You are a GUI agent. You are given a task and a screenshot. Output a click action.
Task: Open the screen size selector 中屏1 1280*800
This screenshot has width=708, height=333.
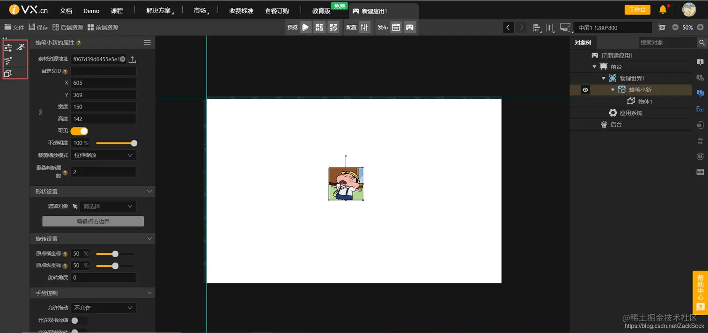click(612, 28)
